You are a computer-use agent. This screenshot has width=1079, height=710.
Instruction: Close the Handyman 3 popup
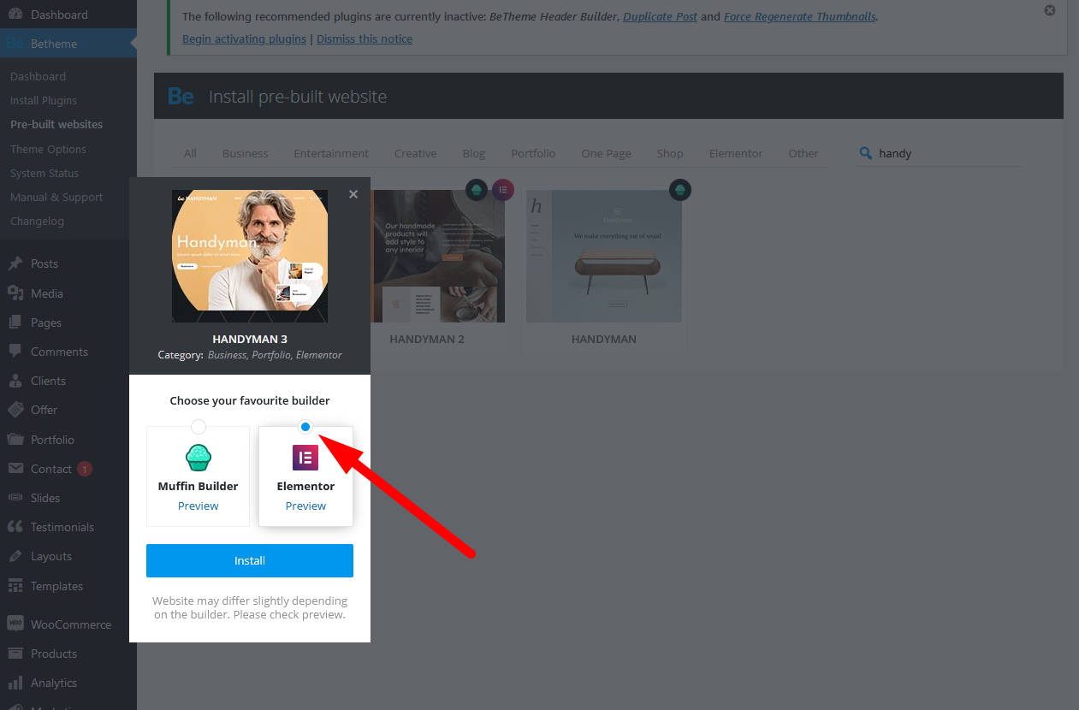pyautogui.click(x=353, y=194)
